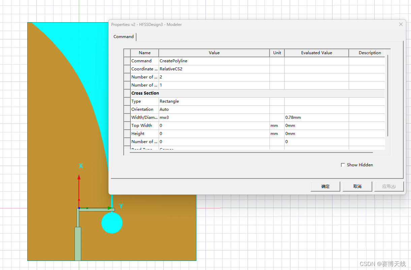Click the vertical scrollbar of the property table
Screen dimensions: 411x270
coord(388,96)
